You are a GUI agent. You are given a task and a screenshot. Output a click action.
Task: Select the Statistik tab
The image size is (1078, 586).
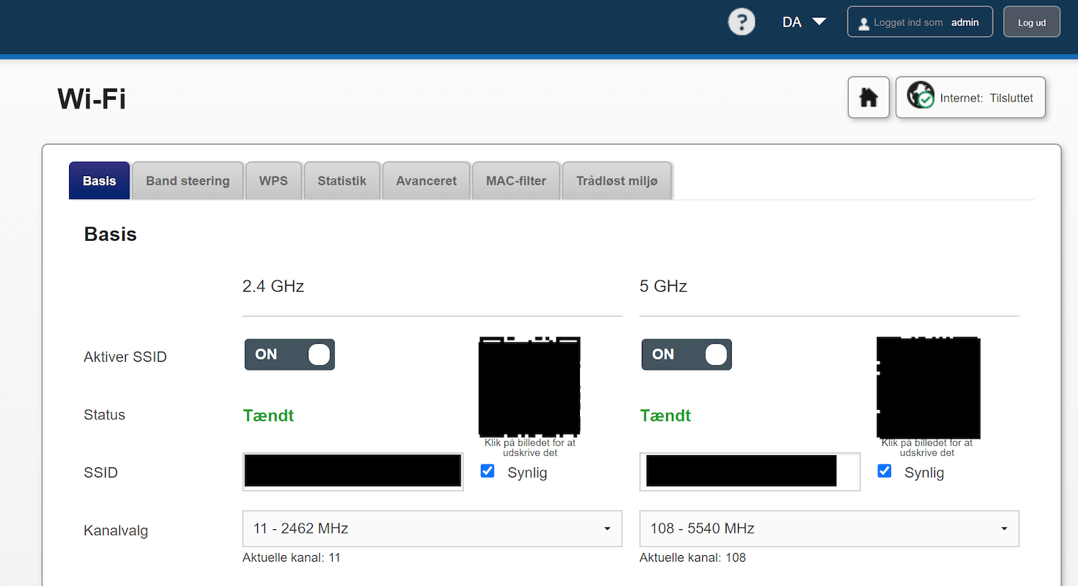click(341, 181)
